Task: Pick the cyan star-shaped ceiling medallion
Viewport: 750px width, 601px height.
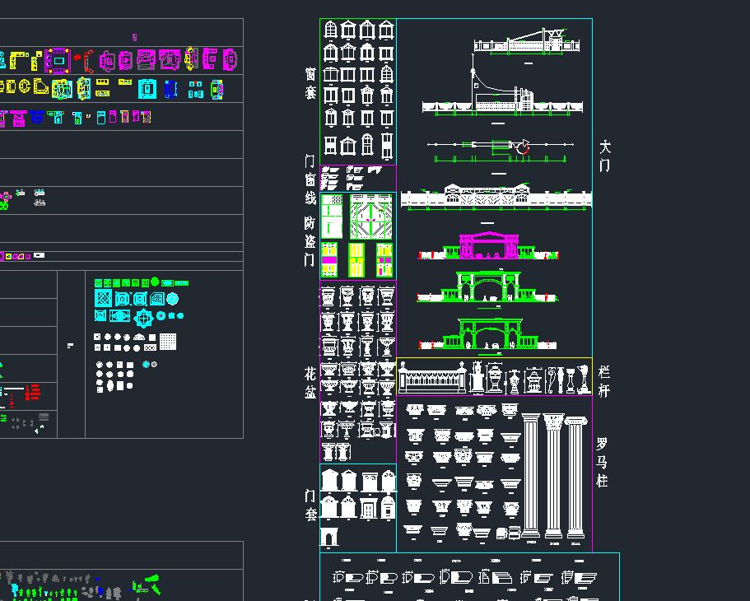Action: [x=143, y=318]
